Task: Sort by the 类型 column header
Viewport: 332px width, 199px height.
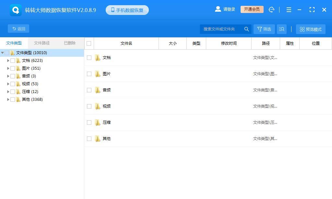Action: 196,43
